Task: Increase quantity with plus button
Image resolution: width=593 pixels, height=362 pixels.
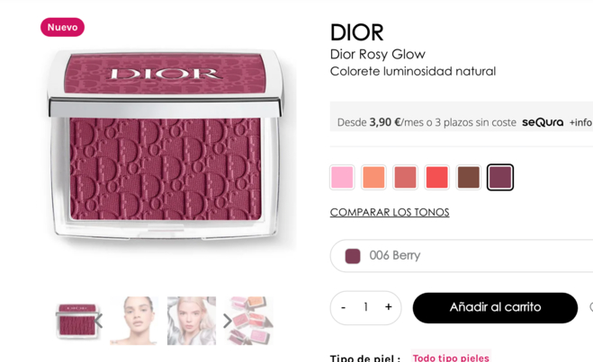Action: coord(389,307)
